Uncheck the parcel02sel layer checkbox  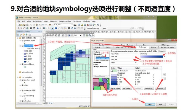(23, 46)
